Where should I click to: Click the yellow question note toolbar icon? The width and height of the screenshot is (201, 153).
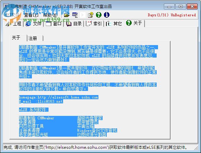pyautogui.click(x=91, y=15)
